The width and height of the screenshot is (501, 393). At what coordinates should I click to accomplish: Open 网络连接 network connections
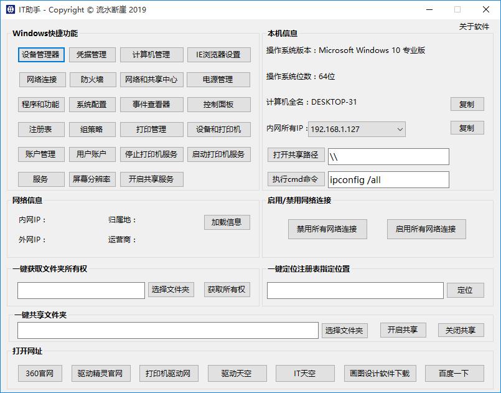tap(42, 80)
